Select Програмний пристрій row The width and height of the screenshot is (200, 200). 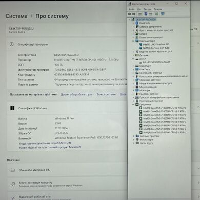coord(151,101)
